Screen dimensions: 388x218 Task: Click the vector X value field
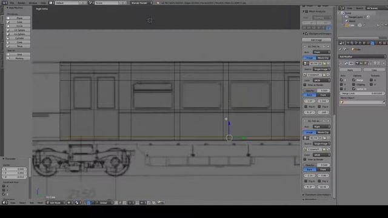(15, 169)
